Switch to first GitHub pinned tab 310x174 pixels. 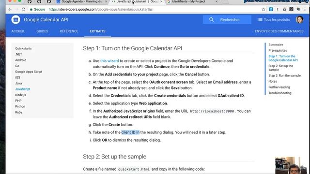[x=30, y=1]
